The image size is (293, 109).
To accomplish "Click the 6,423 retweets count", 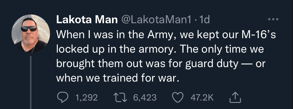I will pos(145,98).
